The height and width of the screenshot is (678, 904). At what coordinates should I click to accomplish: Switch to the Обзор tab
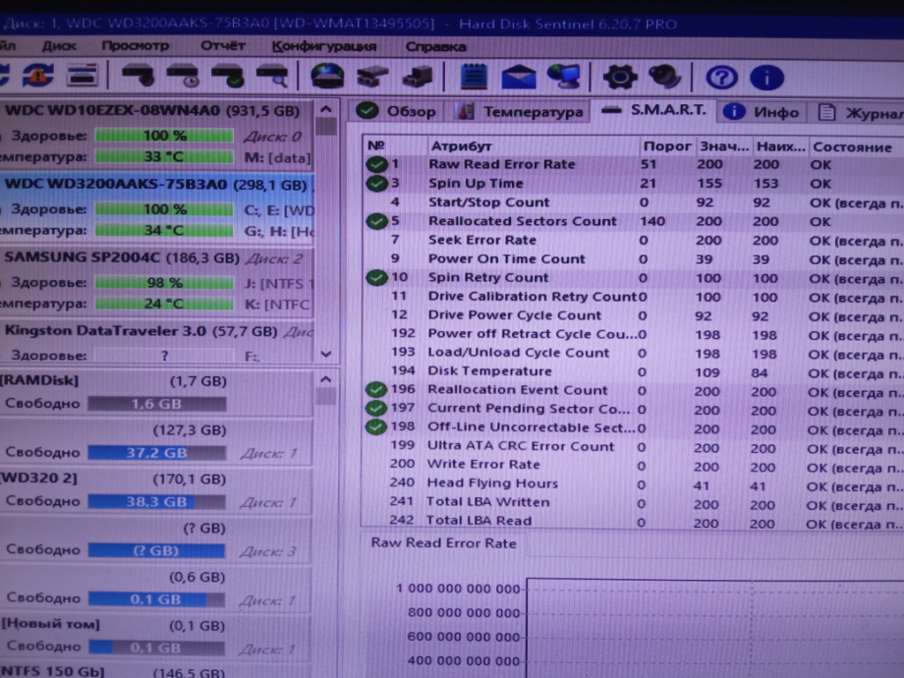pyautogui.click(x=396, y=110)
